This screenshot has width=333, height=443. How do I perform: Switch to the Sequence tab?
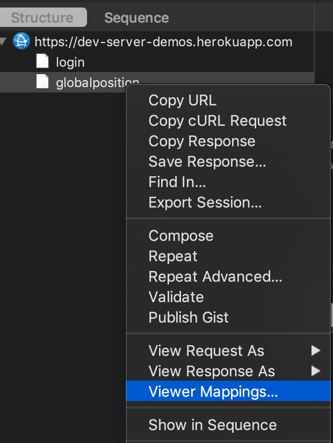[136, 18]
